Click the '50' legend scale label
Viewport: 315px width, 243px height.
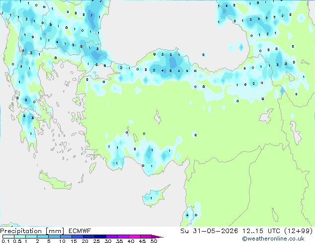(154, 241)
